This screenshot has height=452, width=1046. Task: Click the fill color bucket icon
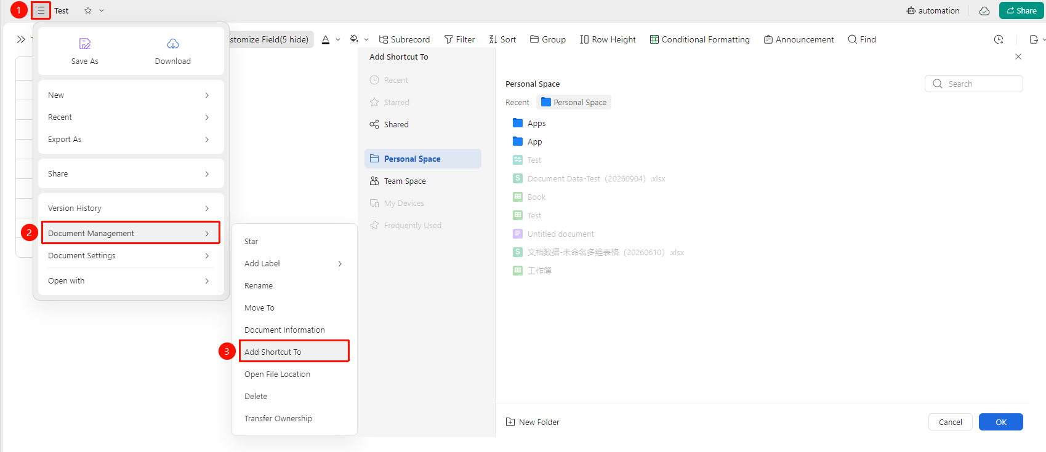coord(354,39)
